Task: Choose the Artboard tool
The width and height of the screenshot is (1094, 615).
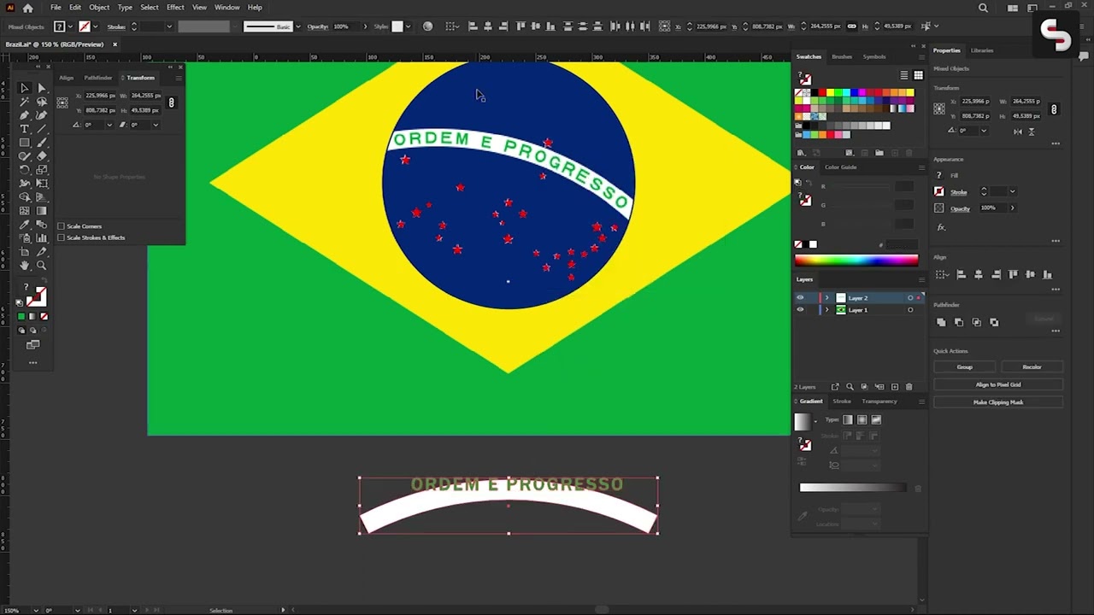Action: pos(25,252)
